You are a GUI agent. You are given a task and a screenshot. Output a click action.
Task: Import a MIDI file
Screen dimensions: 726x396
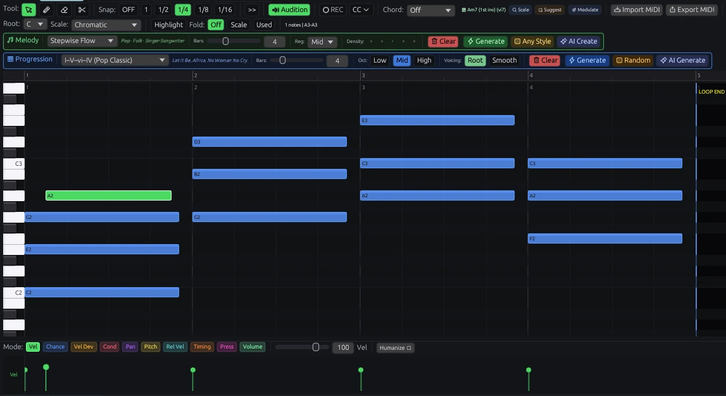coord(637,9)
